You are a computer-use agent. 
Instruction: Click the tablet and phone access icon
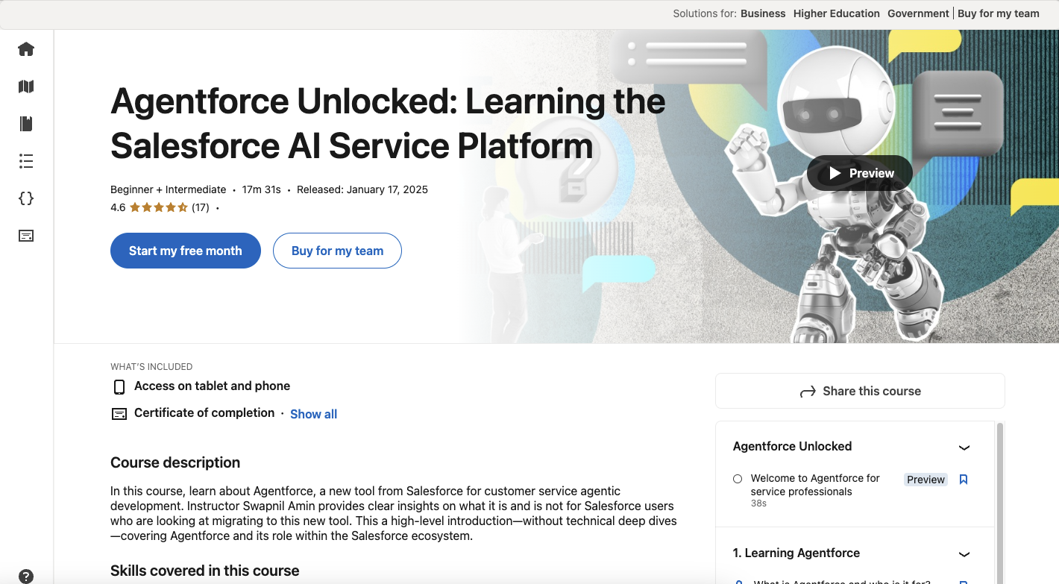click(x=119, y=386)
